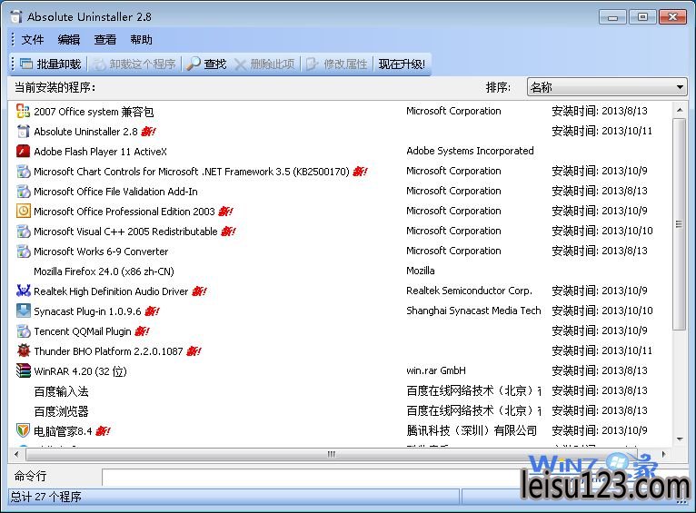Click the Office File Validation Add-In icon
The image size is (696, 513).
tap(23, 191)
